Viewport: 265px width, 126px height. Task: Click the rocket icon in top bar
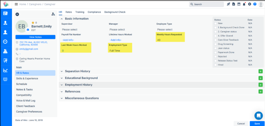[x=229, y=4]
